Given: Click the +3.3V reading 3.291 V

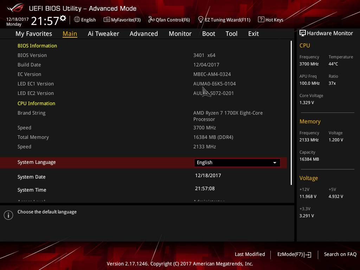Looking at the screenshot, I should click(307, 216).
